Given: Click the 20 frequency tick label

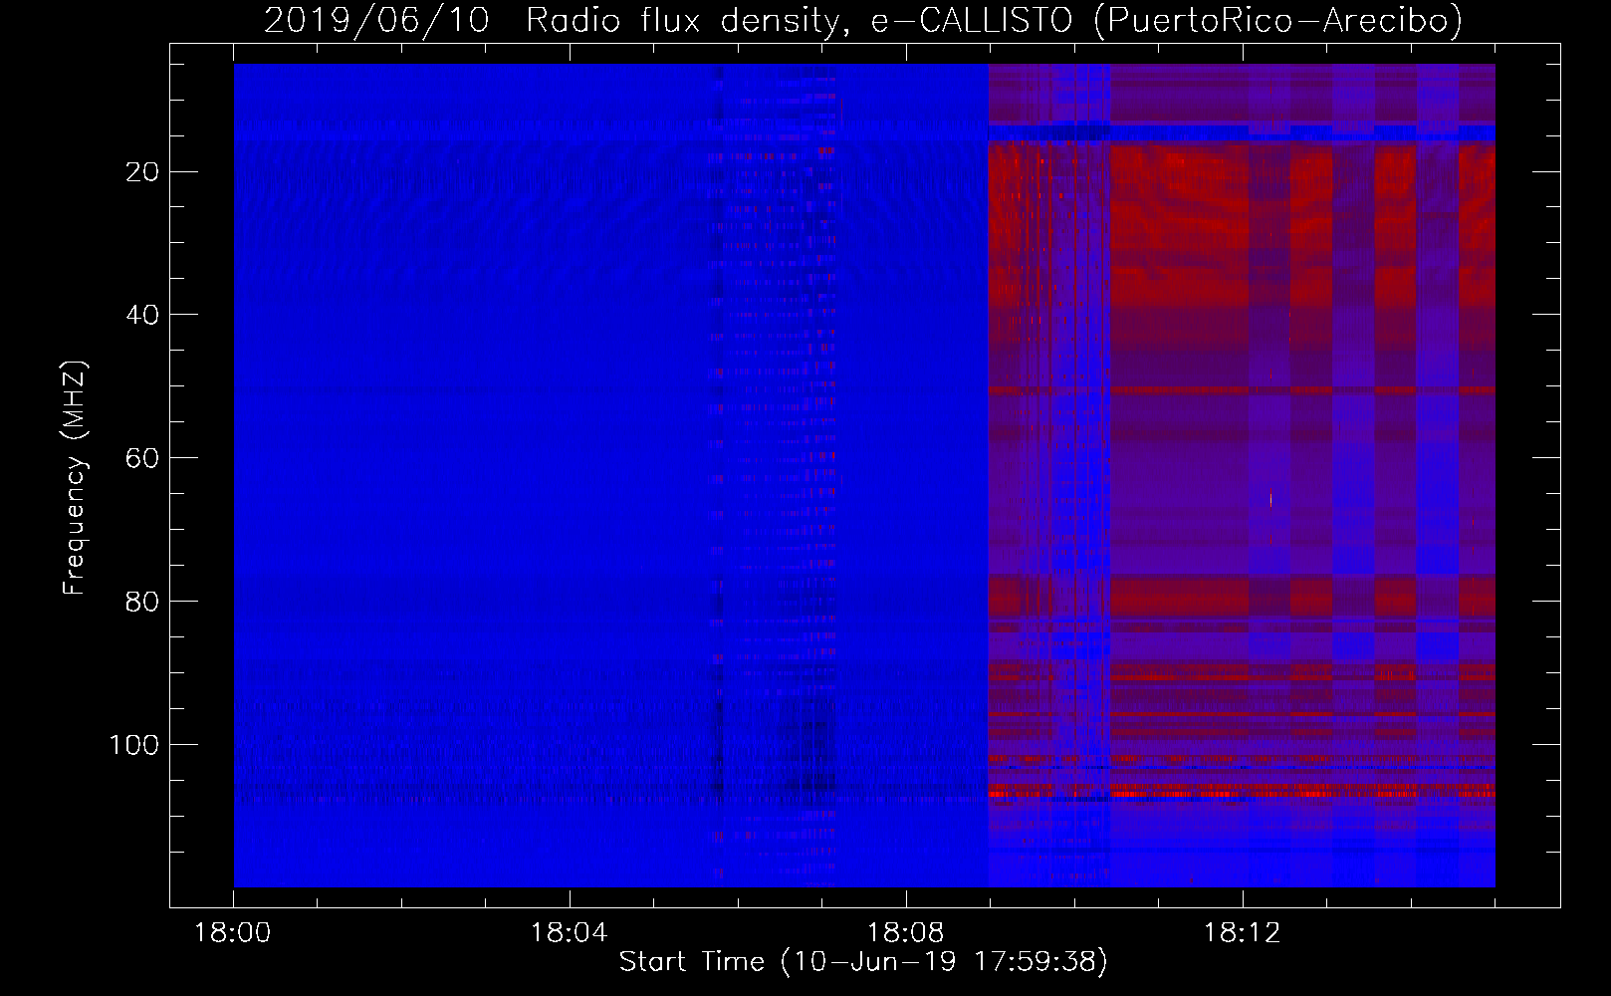Looking at the screenshot, I should click(x=142, y=172).
